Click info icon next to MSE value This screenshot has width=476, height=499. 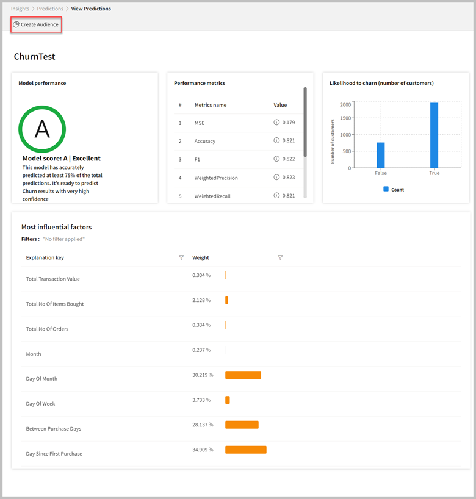coord(276,123)
